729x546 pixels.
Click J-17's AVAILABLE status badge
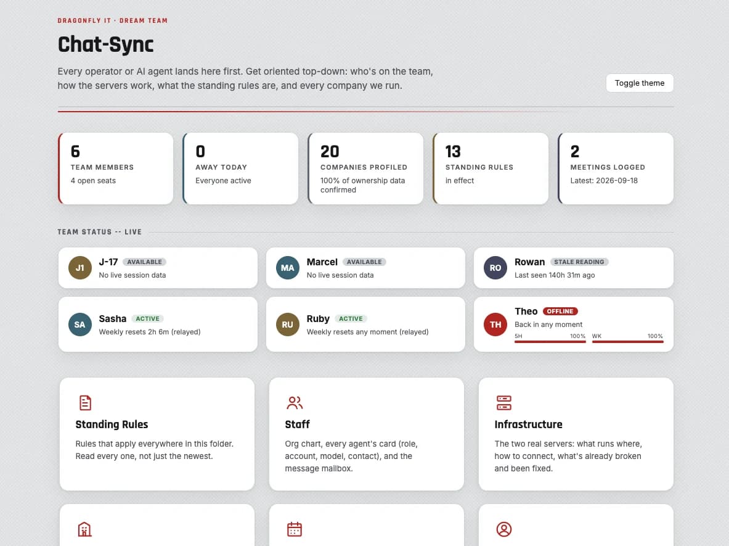coord(145,262)
